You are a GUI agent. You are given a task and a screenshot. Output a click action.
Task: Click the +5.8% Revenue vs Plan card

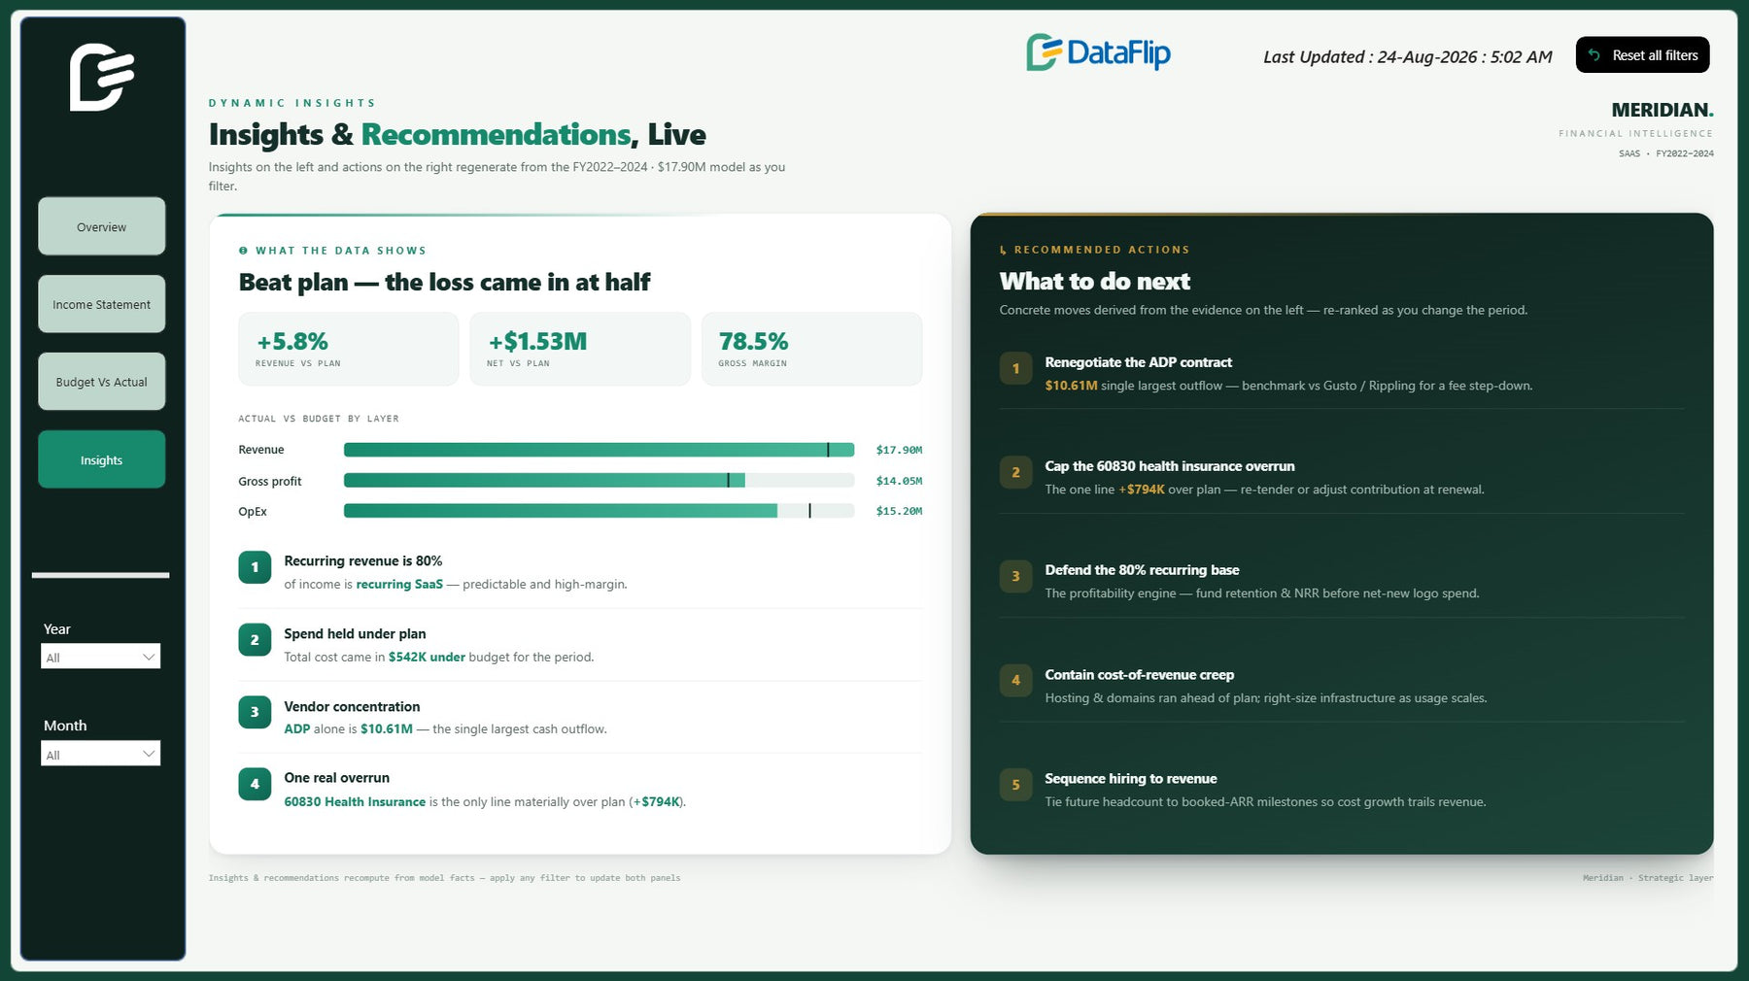348,349
